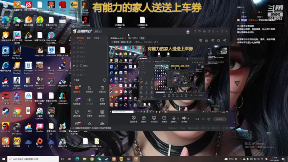Click the padlock icon beside the bell
Image resolution: width=288 pixels, height=162 pixels.
coord(206,40)
